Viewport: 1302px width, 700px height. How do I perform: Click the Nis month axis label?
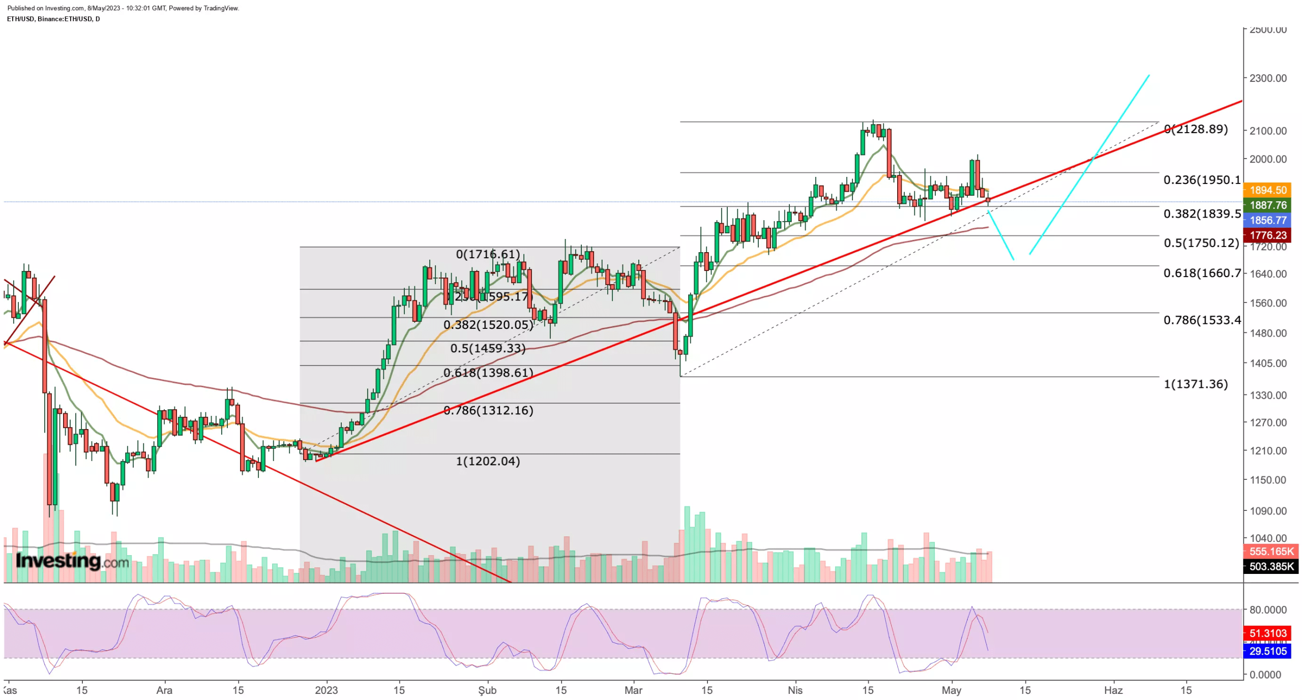[794, 690]
